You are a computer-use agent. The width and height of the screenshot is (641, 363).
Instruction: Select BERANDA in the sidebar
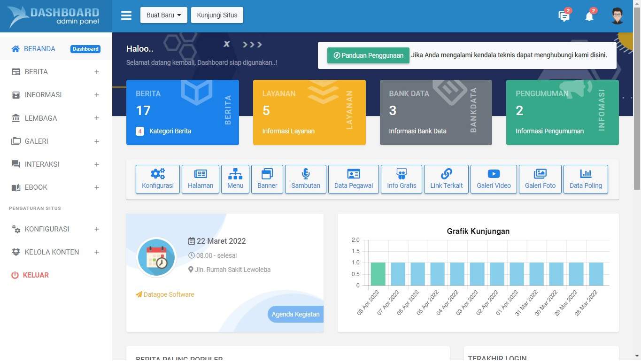[x=39, y=48]
